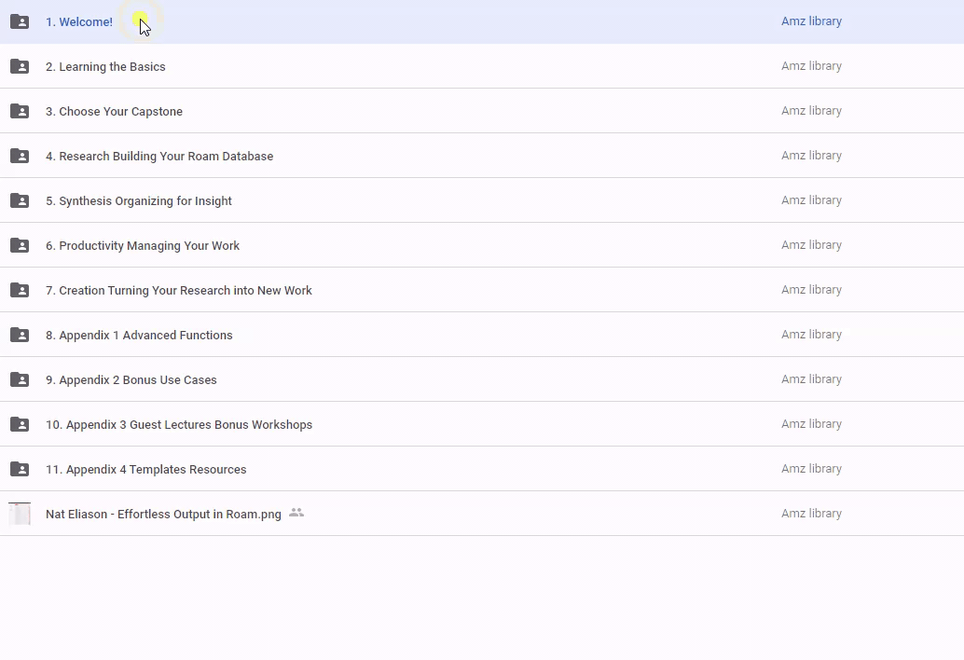The height and width of the screenshot is (660, 964).
Task: Click the shared folder icon beside 1. Welcome!
Action: 20,21
